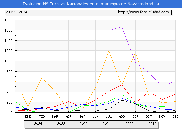Screen dimensions: 182x132
Task: Click the 2020 orange line peak at SEP
Action: pyautogui.click(x=135, y=52)
